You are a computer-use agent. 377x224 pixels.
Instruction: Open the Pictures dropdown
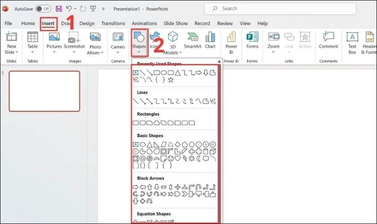[54, 52]
